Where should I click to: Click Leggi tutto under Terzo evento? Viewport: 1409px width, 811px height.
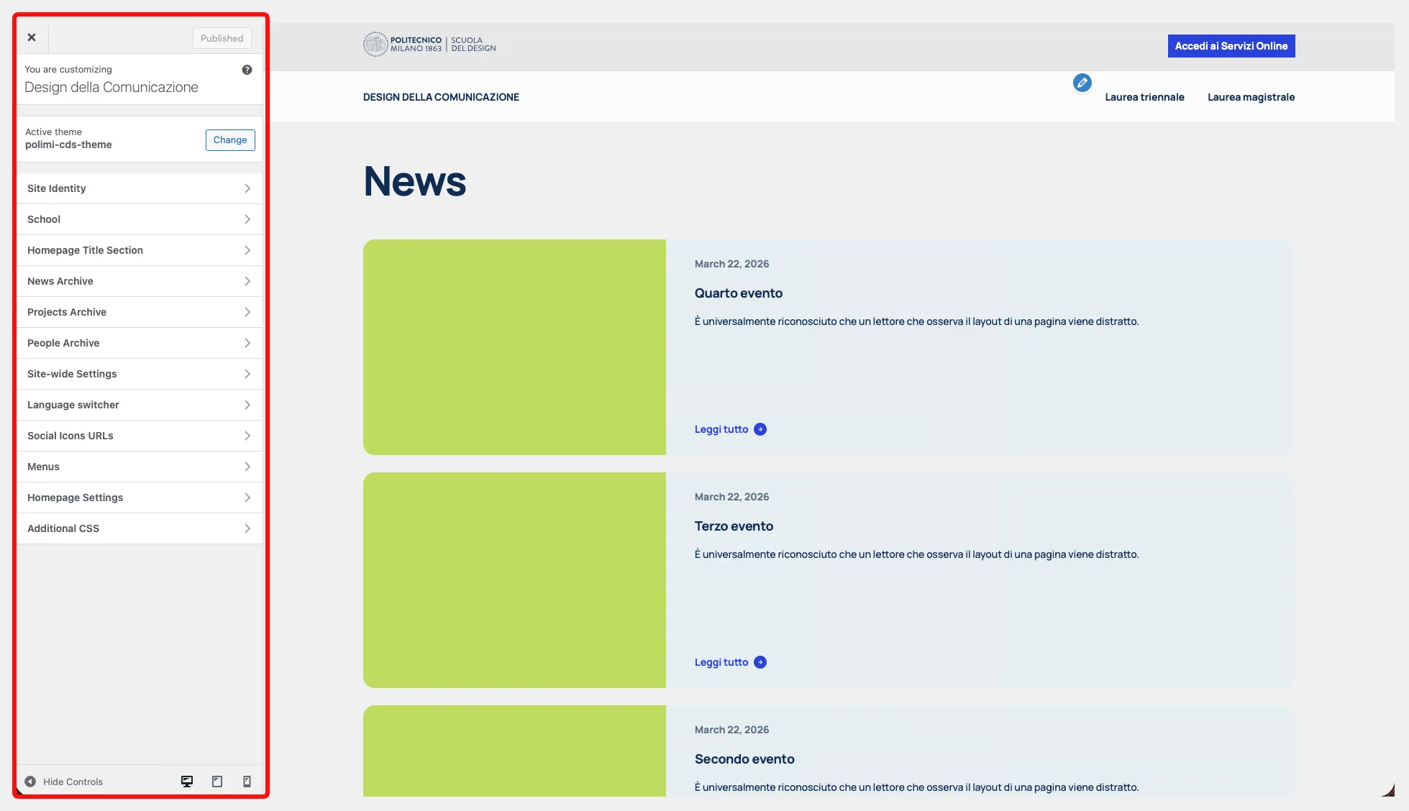pyautogui.click(x=721, y=662)
